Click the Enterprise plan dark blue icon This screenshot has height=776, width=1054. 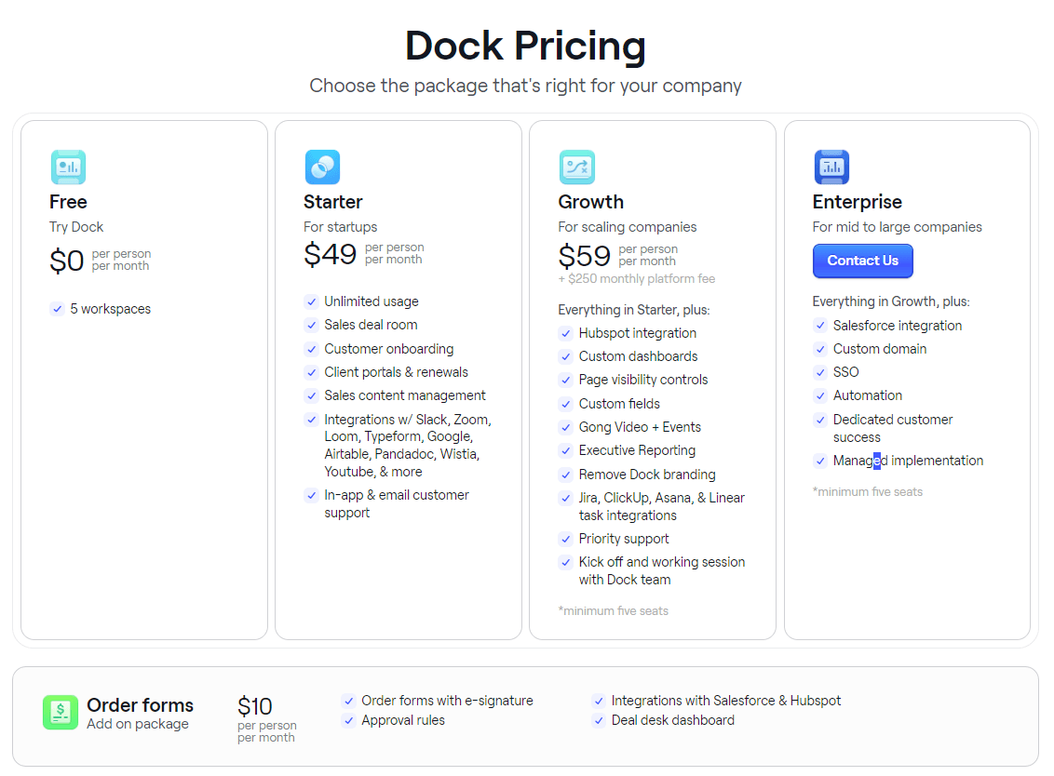pos(832,167)
